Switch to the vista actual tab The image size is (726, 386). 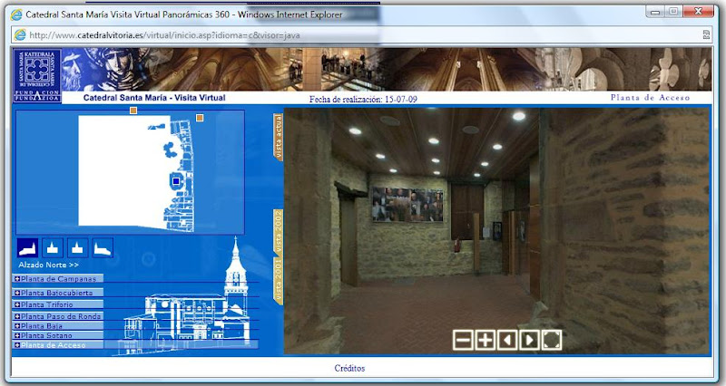[279, 138]
